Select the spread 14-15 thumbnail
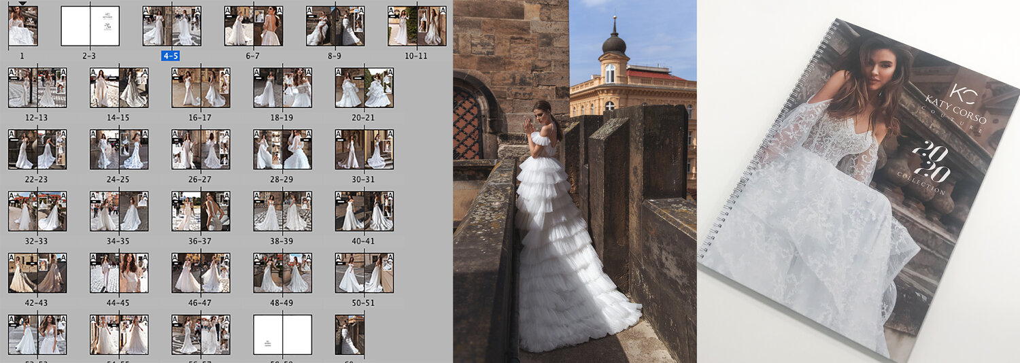Screen dimensions: 1020x363 point(119,88)
